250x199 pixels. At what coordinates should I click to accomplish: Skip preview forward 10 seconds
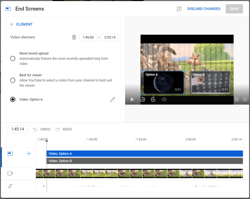tap(153, 99)
